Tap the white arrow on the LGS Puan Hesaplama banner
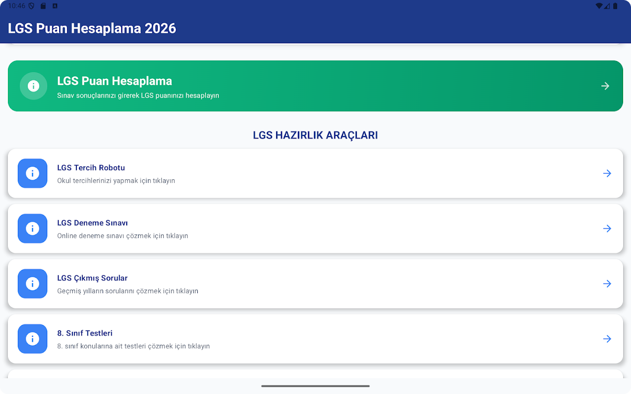This screenshot has width=631, height=394. tap(605, 86)
